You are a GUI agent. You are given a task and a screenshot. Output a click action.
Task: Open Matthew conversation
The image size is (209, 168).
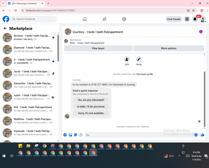(28, 121)
